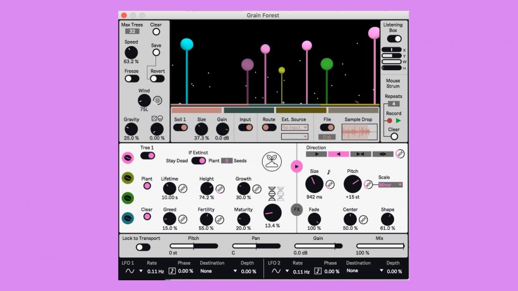
Task: Click the wind spiral icon
Action: tap(158, 100)
